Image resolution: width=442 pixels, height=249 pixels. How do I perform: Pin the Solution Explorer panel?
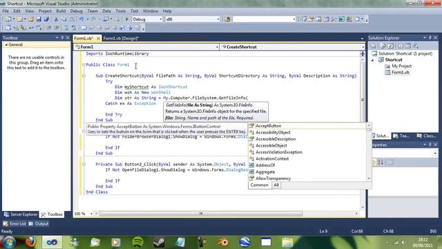pos(430,37)
